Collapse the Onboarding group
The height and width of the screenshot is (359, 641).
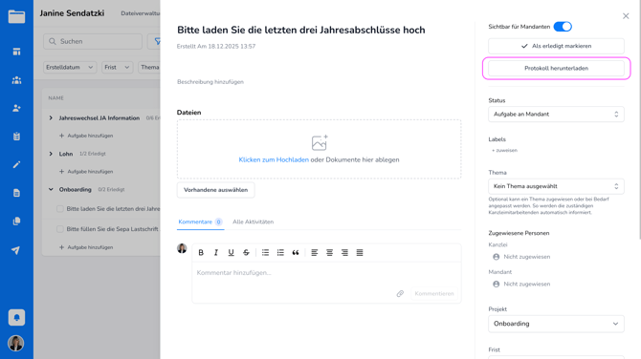51,189
